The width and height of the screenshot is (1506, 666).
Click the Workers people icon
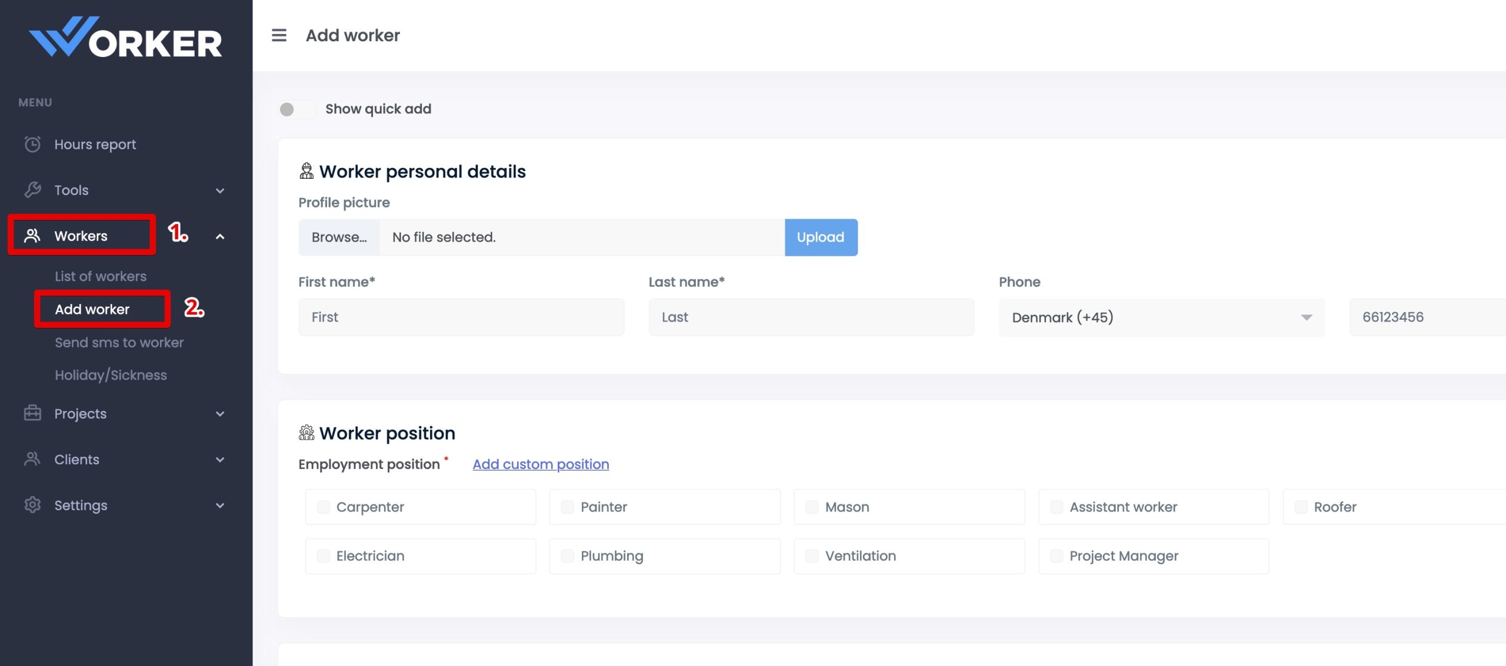pos(32,236)
